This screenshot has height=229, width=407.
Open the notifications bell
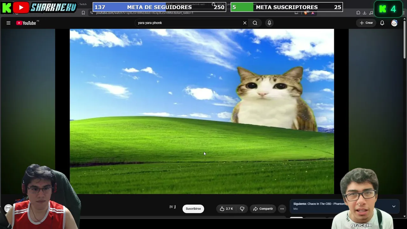[382, 23]
